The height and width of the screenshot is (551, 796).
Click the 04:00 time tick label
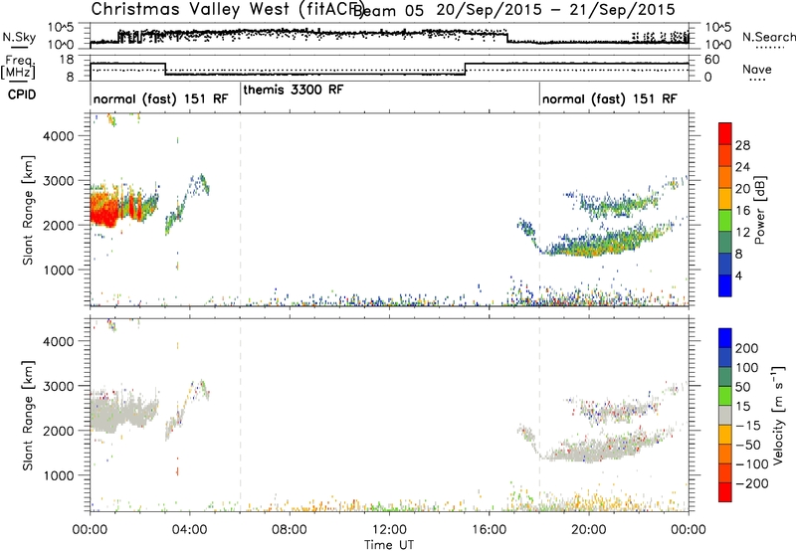pyautogui.click(x=189, y=530)
